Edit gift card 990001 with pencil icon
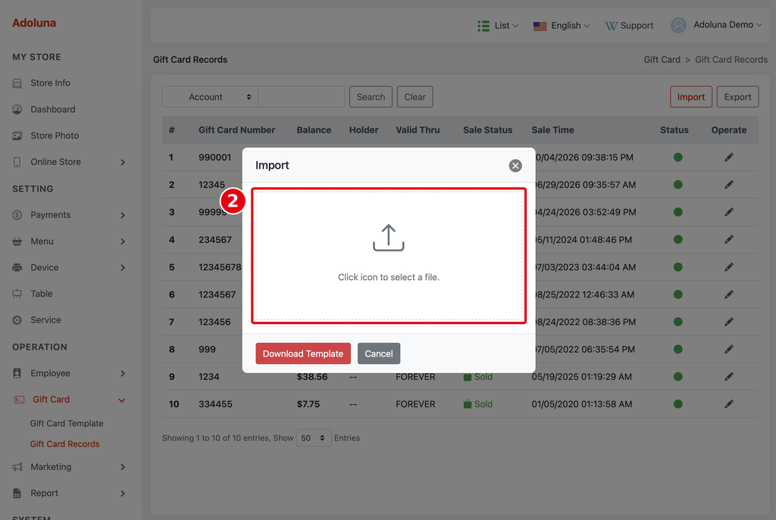The image size is (776, 520). click(x=728, y=157)
